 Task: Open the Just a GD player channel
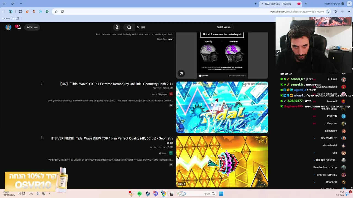pos(159,94)
